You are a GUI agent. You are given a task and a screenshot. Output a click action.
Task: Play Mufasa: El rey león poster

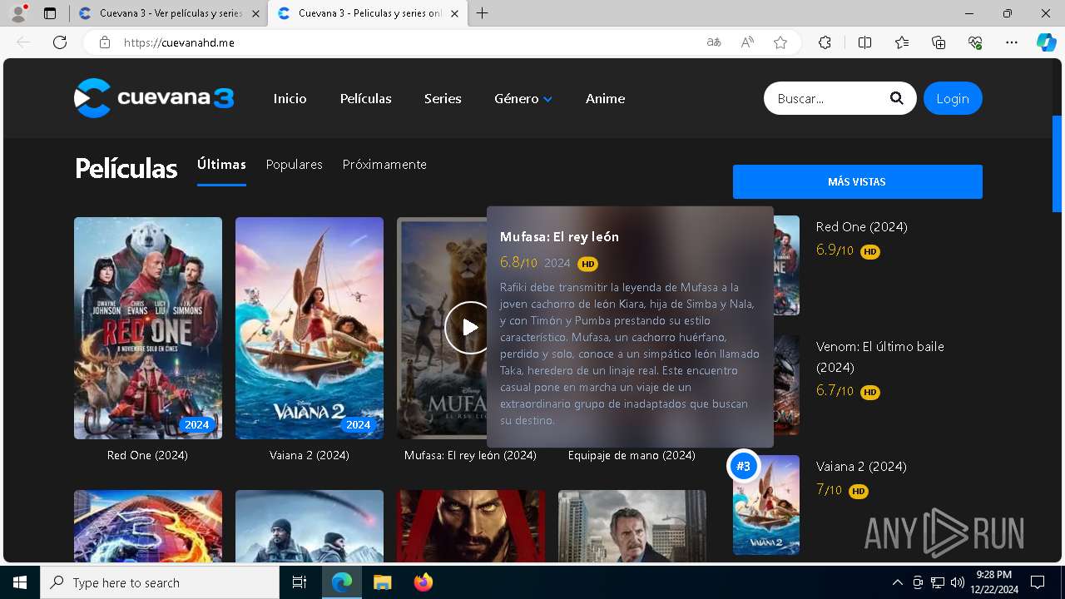(x=470, y=328)
